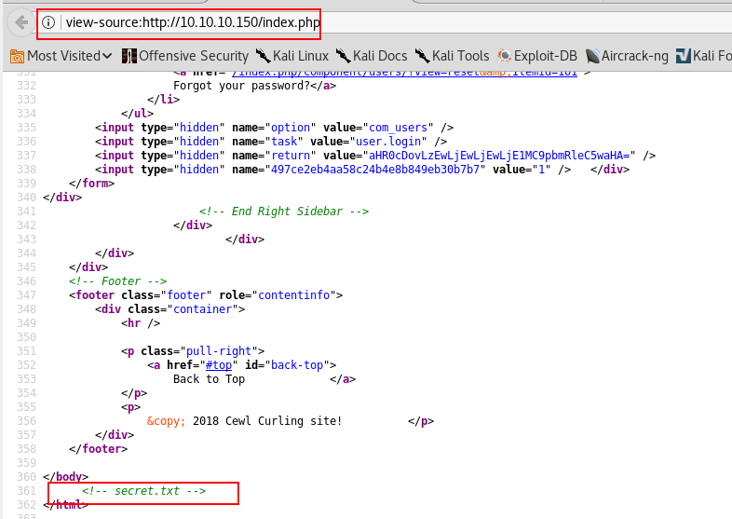Open the Kali Tools bookmark
732x519 pixels.
click(x=453, y=56)
